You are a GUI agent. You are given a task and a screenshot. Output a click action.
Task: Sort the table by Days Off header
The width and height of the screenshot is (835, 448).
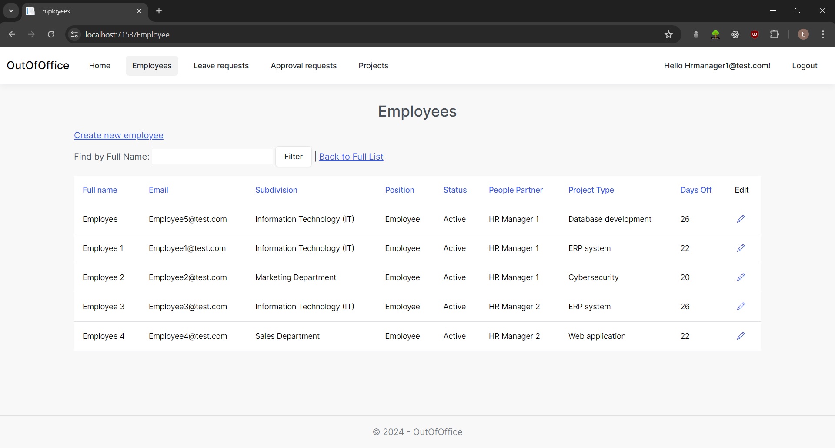pos(696,190)
